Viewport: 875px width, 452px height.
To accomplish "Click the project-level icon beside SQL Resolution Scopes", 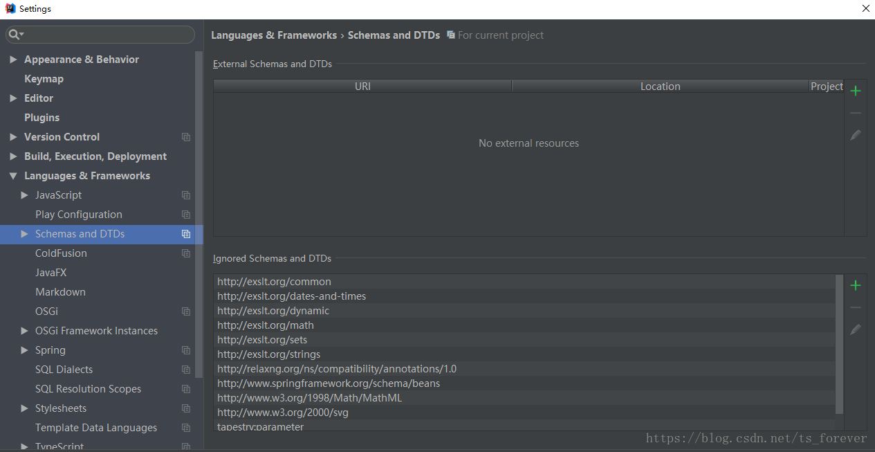I will click(x=186, y=389).
